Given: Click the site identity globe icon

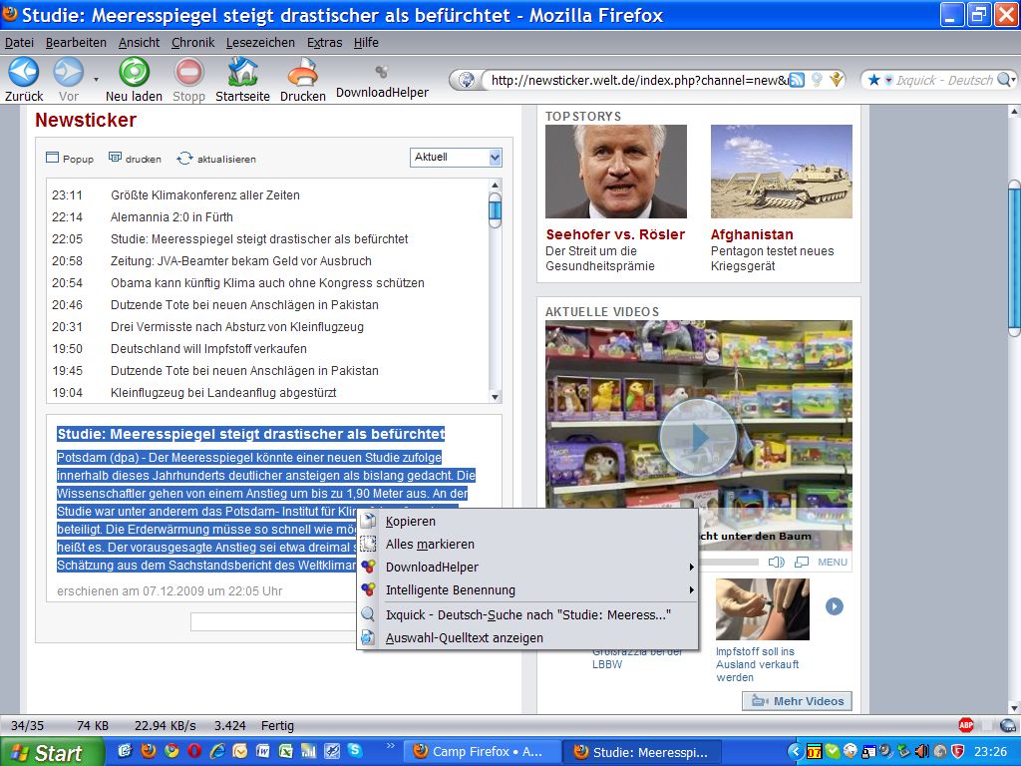Looking at the screenshot, I should [x=467, y=80].
